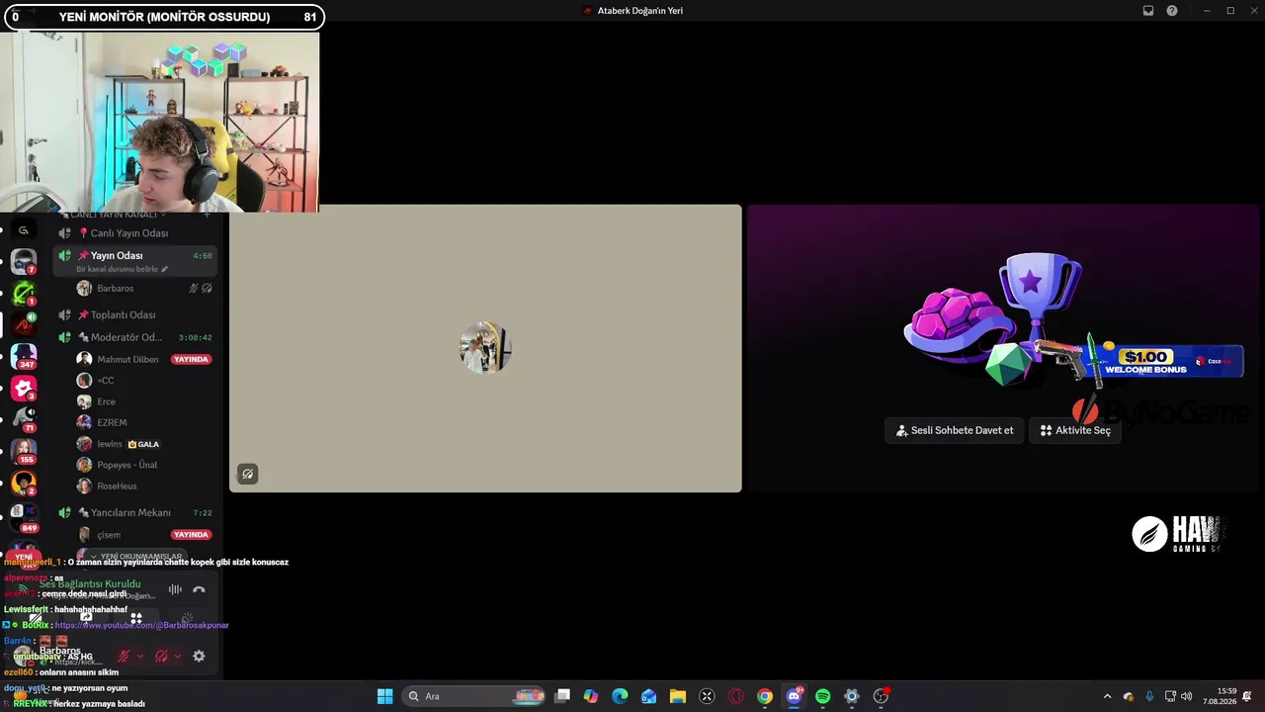This screenshot has width=1265, height=712.
Task: Switch to Discord on the taskbar
Action: tap(794, 696)
